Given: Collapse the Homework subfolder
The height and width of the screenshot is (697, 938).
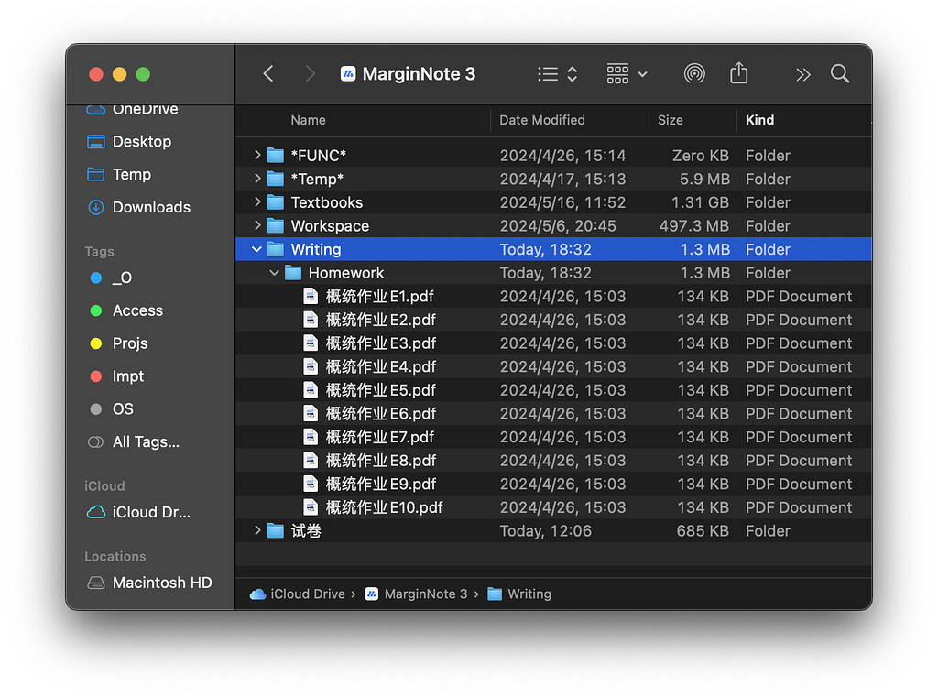Looking at the screenshot, I should pos(275,273).
